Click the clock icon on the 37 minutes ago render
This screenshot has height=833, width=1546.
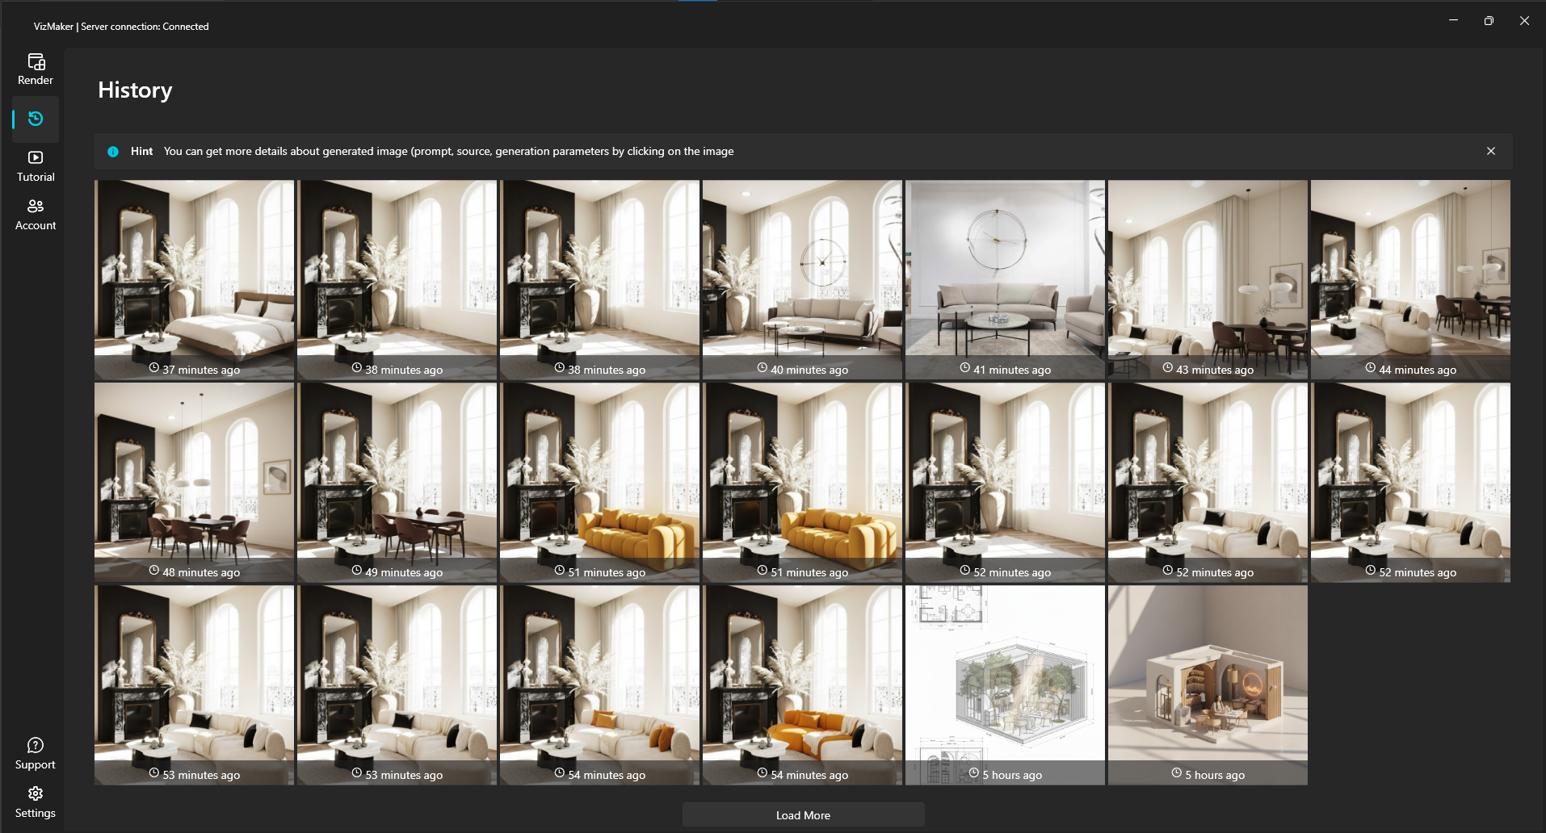pos(153,367)
